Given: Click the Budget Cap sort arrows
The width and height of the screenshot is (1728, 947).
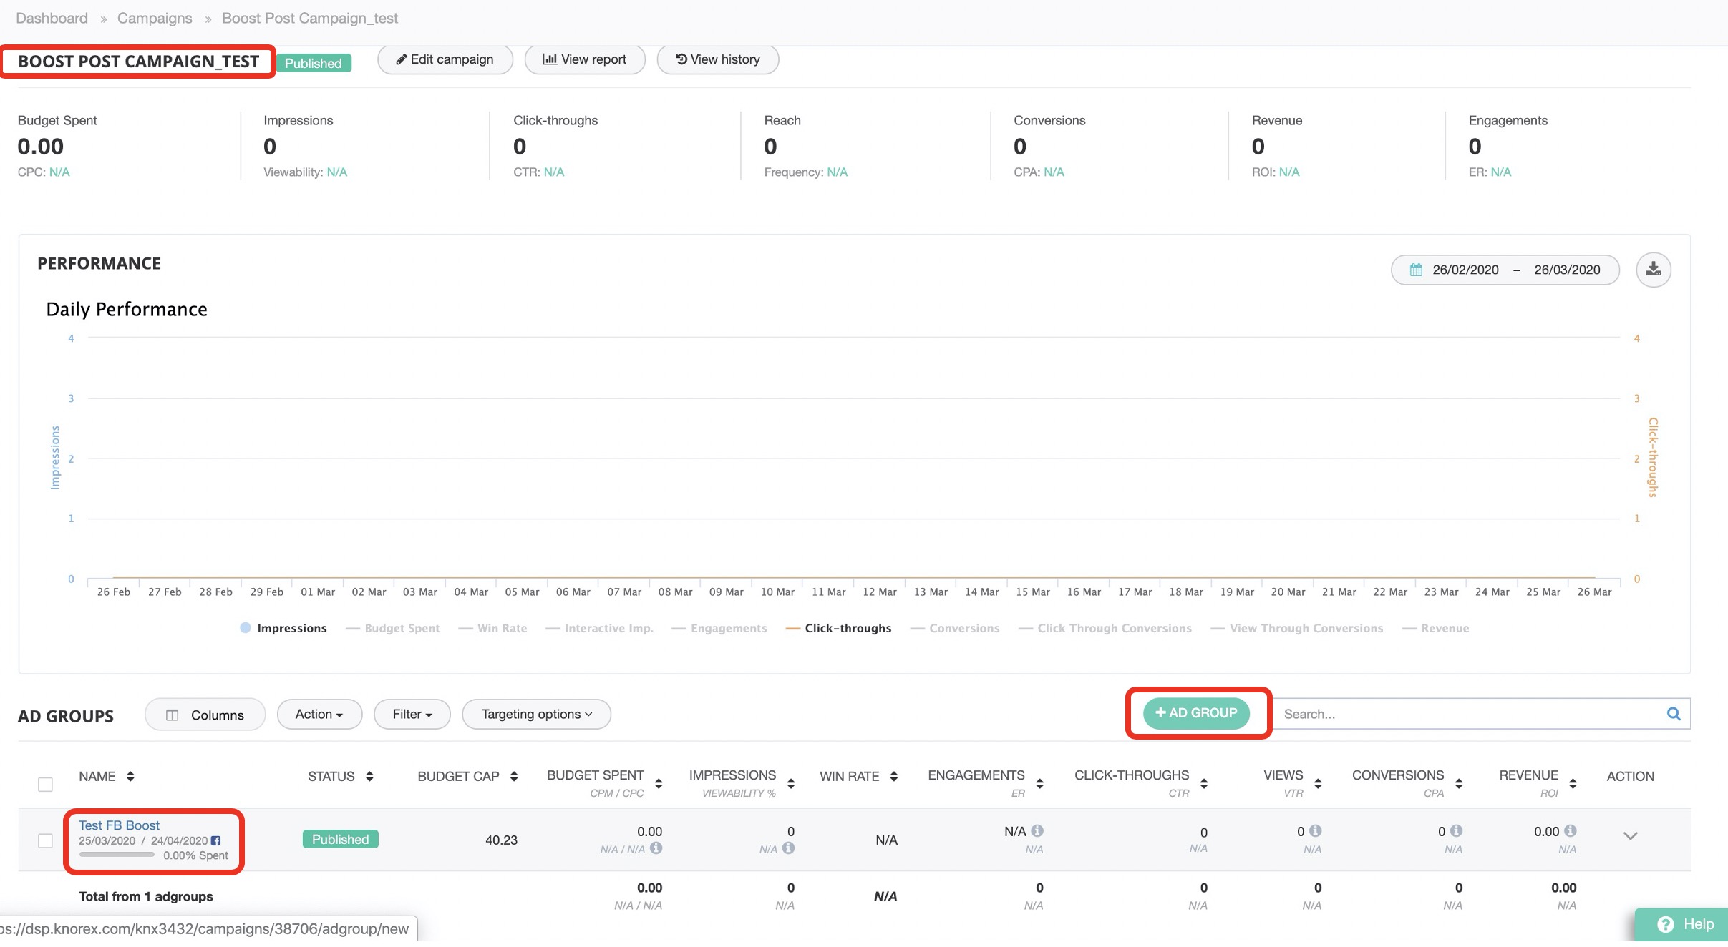Looking at the screenshot, I should pos(514,776).
